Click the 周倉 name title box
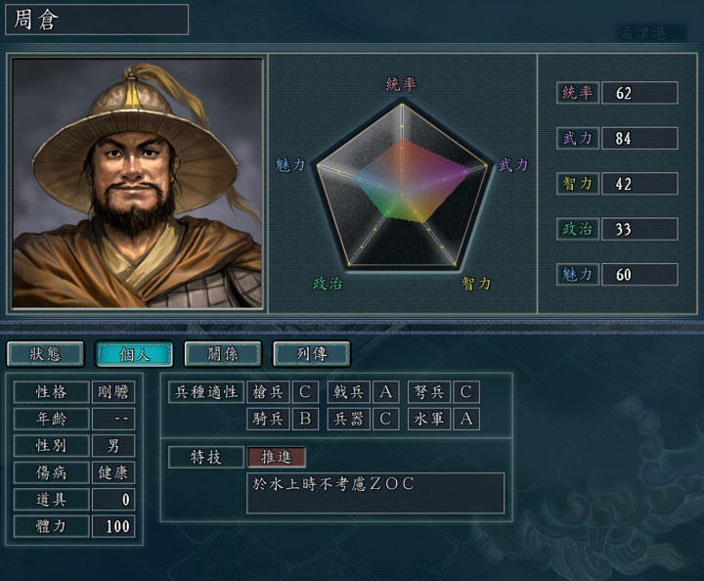 [x=97, y=20]
